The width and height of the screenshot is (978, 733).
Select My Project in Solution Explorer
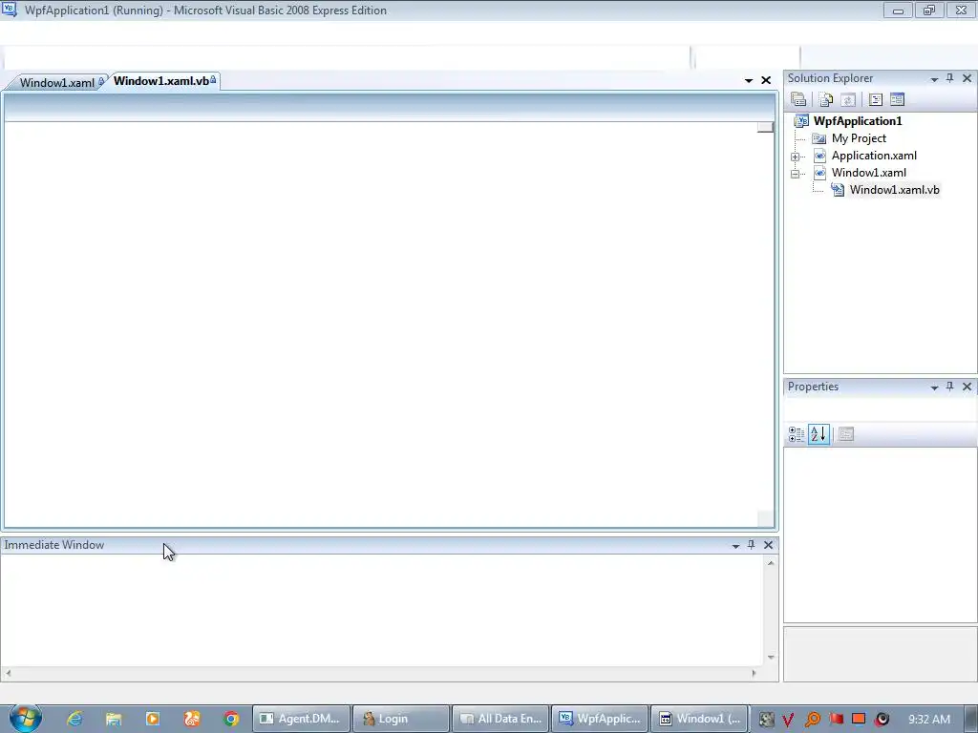click(x=859, y=138)
